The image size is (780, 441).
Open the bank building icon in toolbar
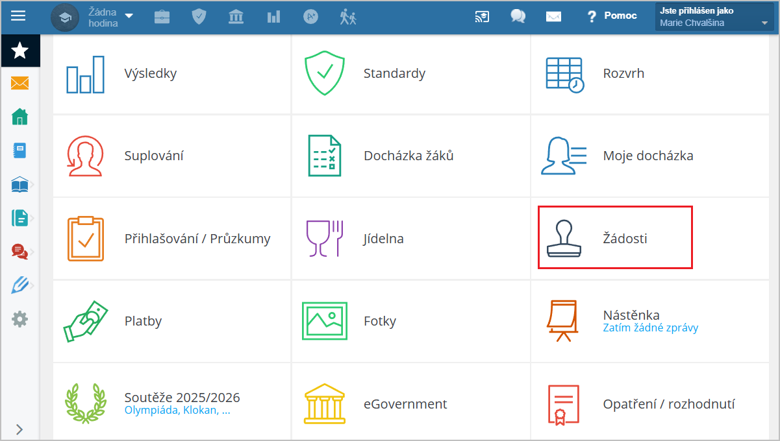(236, 17)
